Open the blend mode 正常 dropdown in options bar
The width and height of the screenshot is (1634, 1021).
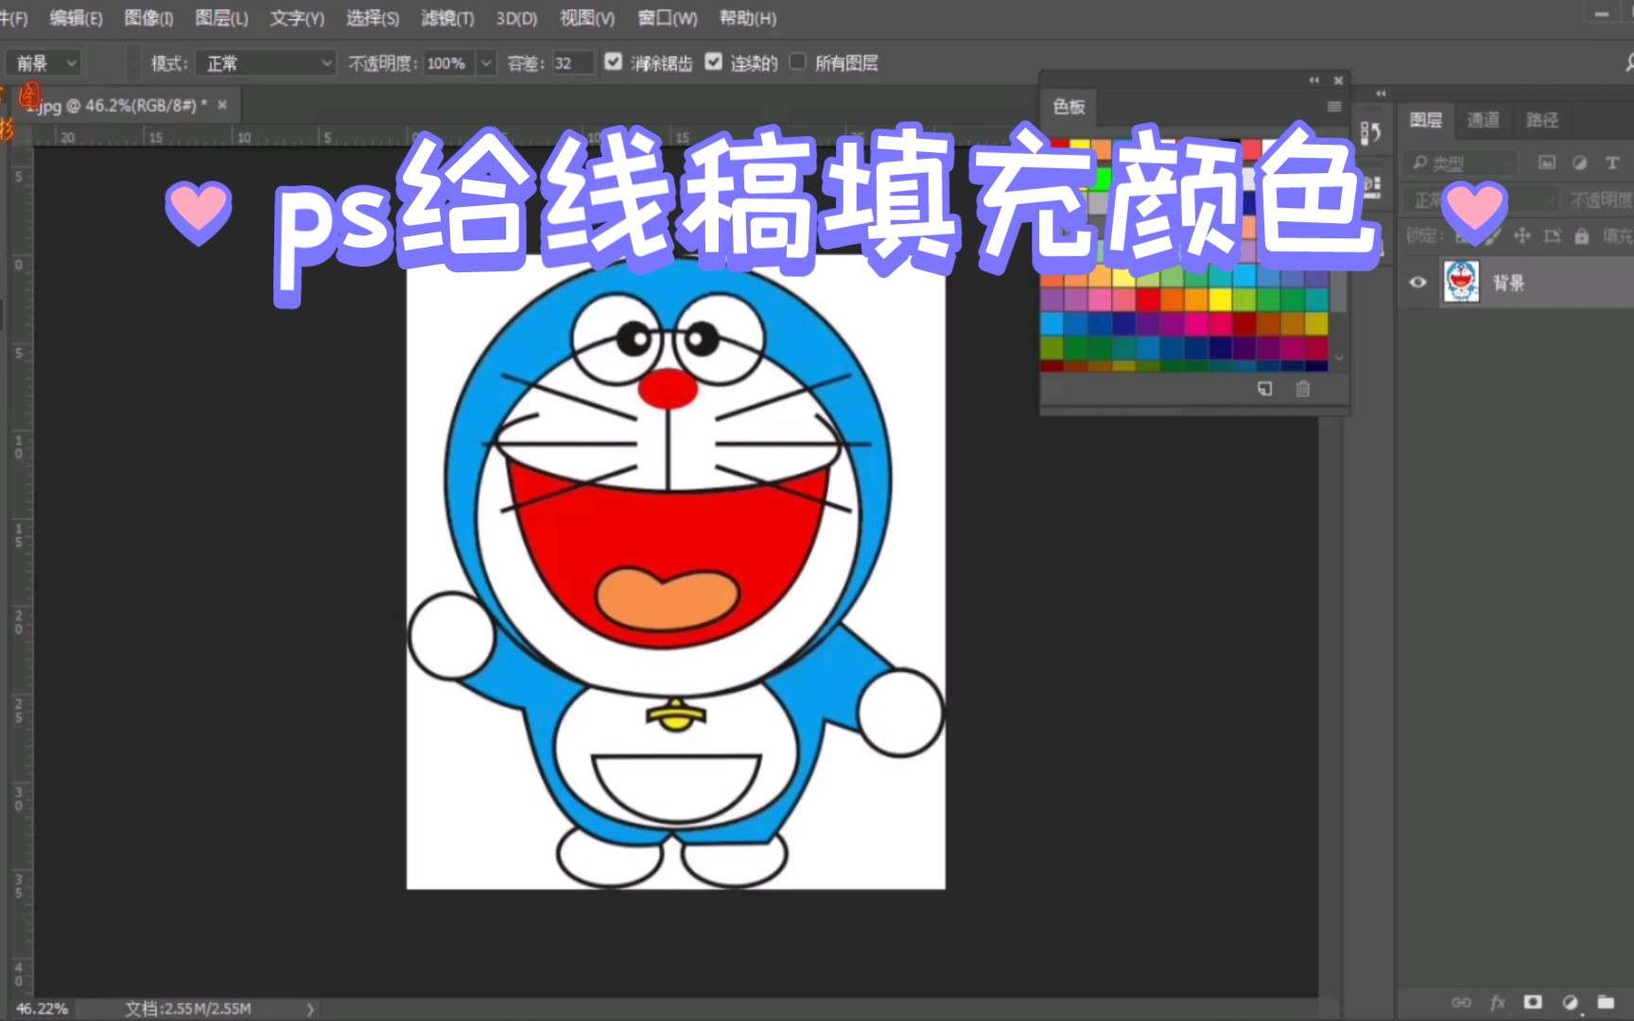266,62
